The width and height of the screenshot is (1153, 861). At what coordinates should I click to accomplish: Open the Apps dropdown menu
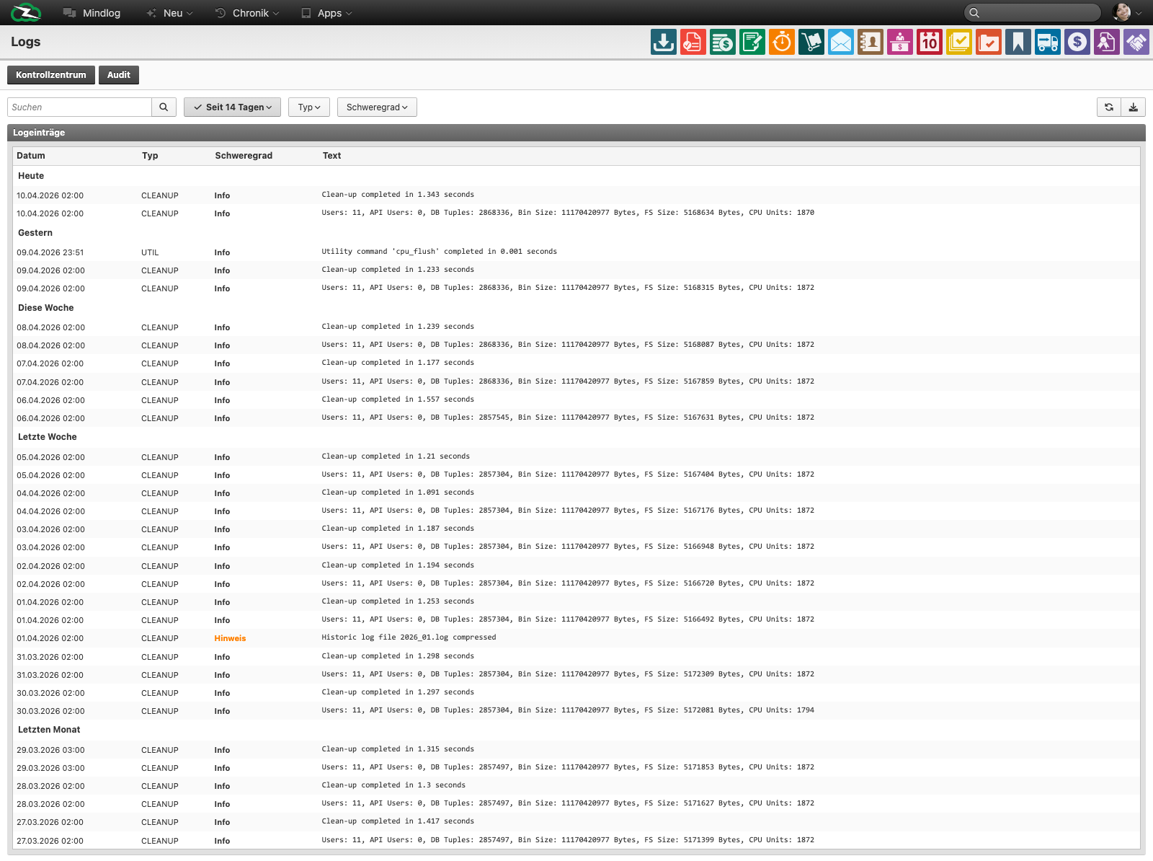point(326,13)
